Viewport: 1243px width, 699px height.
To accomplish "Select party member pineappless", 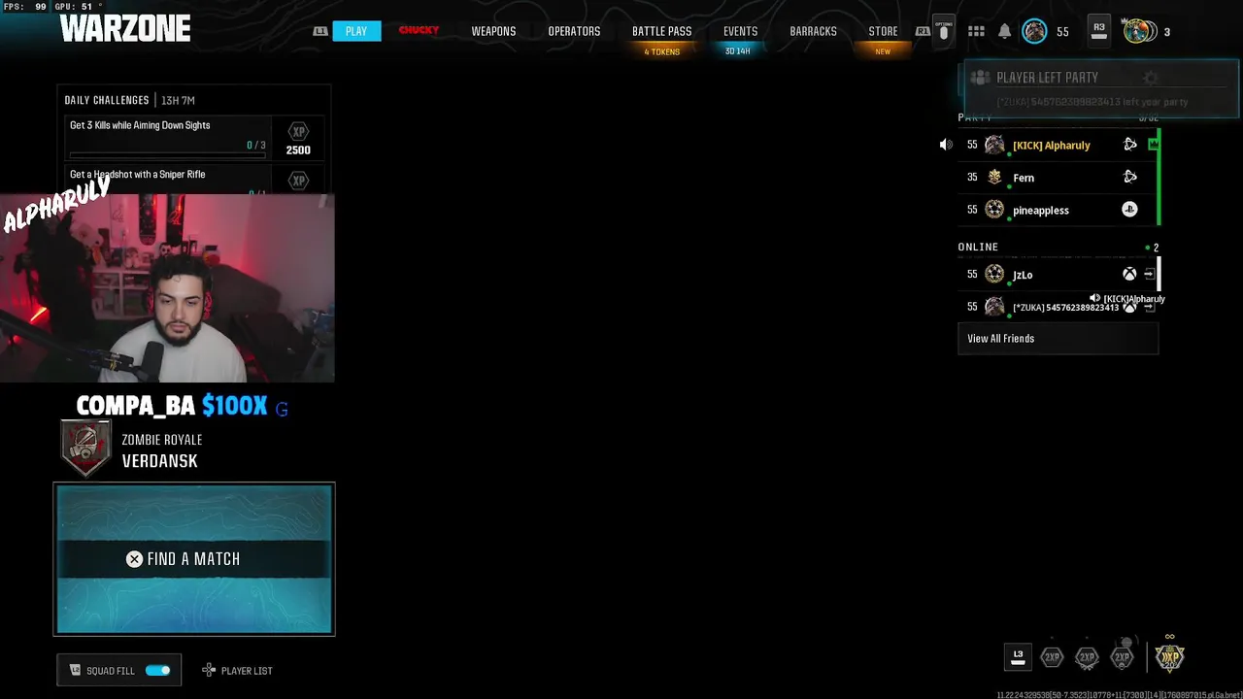I will (x=1058, y=210).
